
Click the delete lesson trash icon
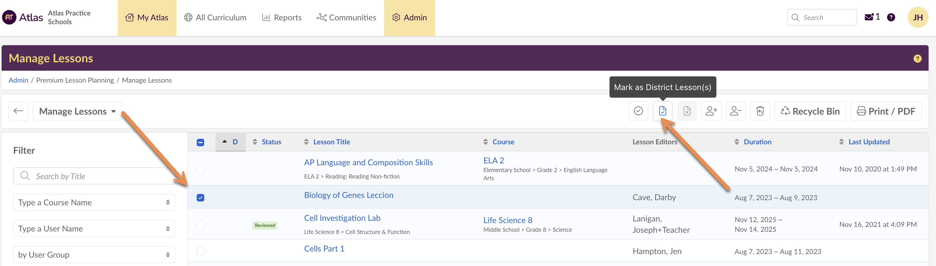pos(760,111)
